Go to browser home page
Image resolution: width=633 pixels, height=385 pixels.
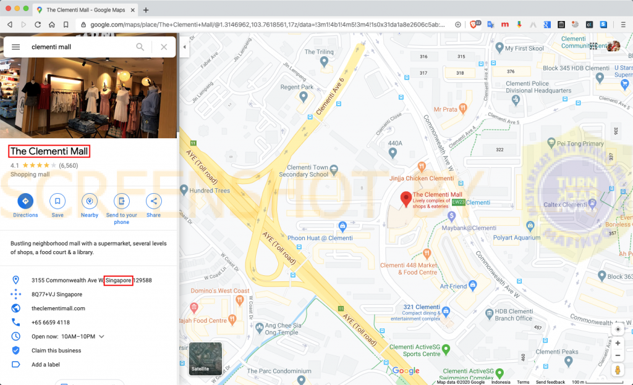tap(52, 25)
